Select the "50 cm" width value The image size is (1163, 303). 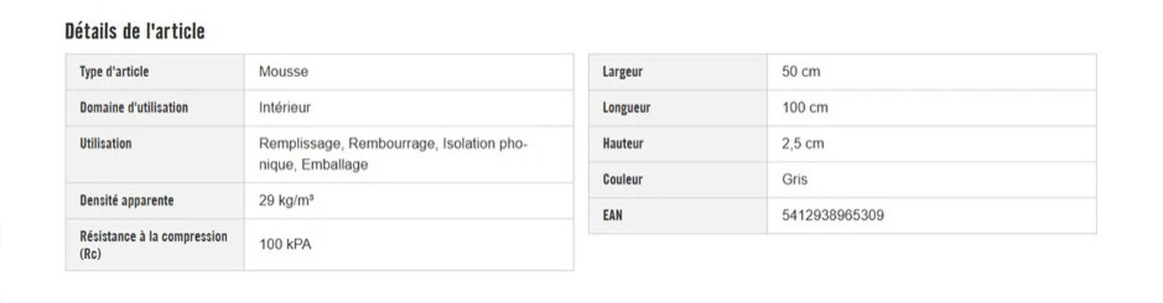pos(800,72)
